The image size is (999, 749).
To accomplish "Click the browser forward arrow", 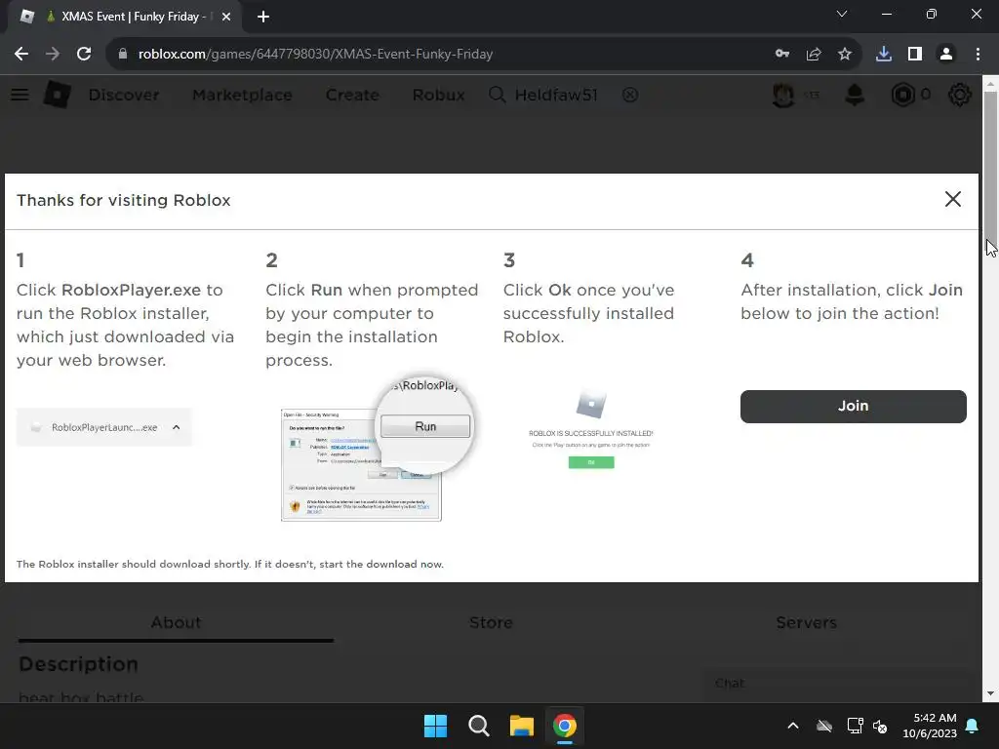I will click(53, 55).
